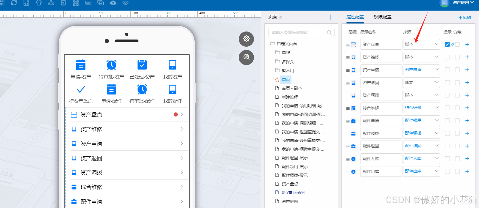Check the 分组 checkbox for 综合维修
The height and width of the screenshot is (208, 479).
point(458,108)
